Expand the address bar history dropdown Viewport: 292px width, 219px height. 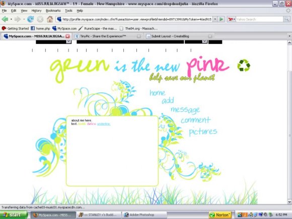pyautogui.click(x=215, y=19)
